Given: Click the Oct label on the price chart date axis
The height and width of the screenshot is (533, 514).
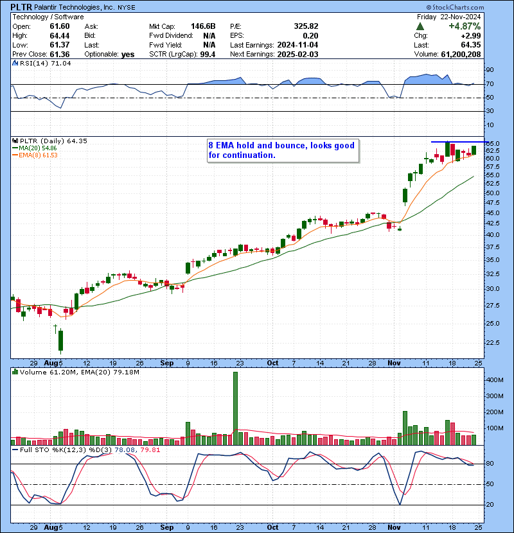Looking at the screenshot, I should (x=272, y=363).
